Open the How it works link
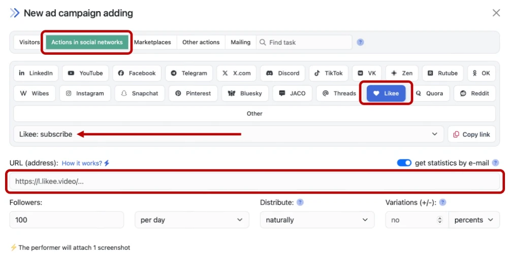 85,163
